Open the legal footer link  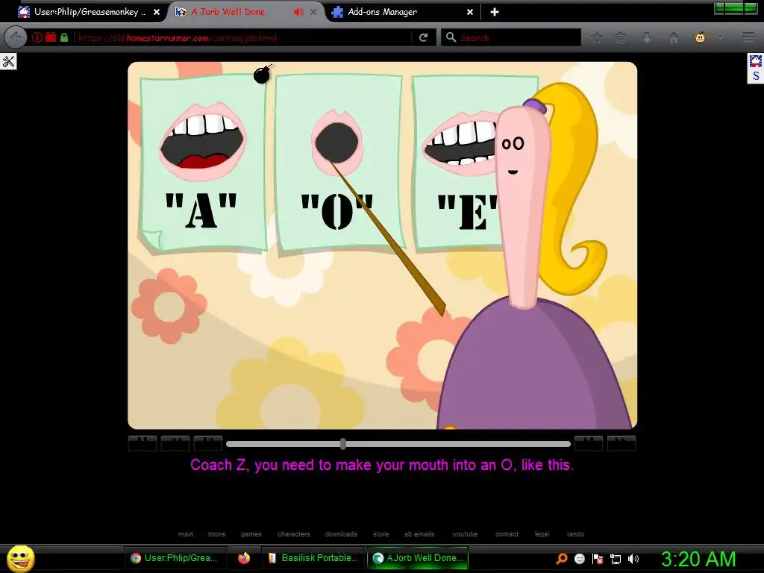pyautogui.click(x=542, y=534)
